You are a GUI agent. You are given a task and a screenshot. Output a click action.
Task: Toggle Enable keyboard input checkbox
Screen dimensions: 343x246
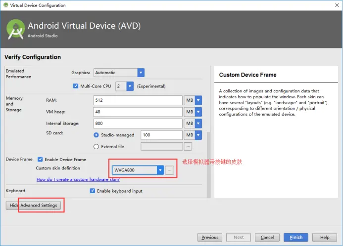tap(93, 191)
